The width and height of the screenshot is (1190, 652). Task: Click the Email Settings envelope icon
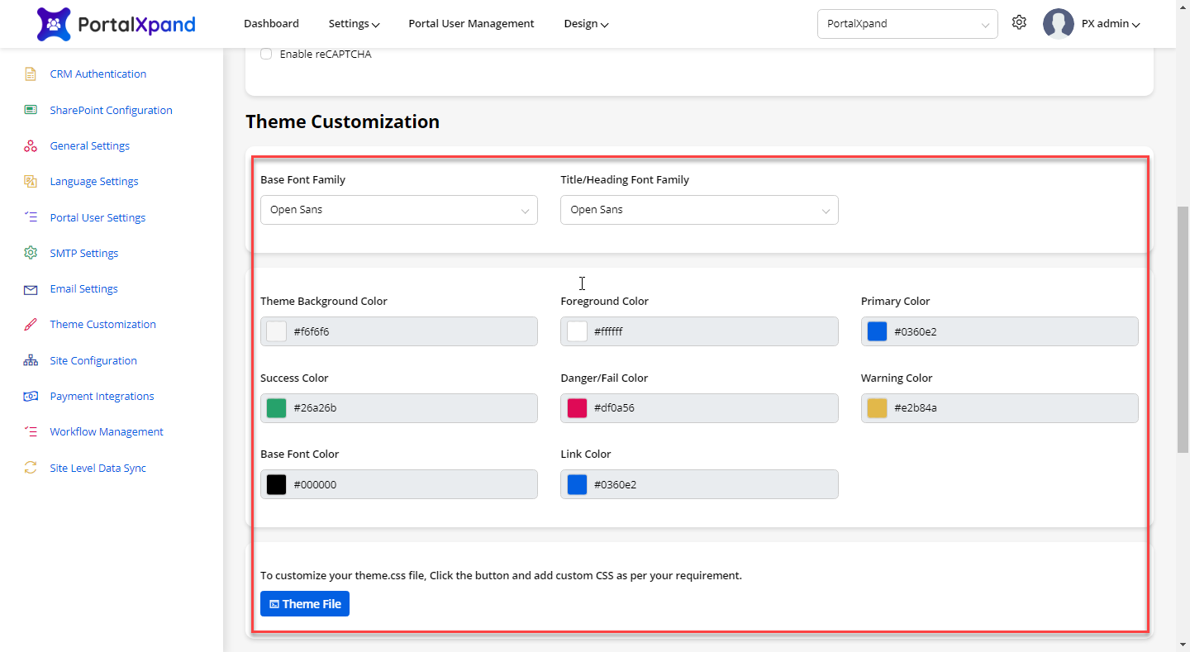click(31, 289)
